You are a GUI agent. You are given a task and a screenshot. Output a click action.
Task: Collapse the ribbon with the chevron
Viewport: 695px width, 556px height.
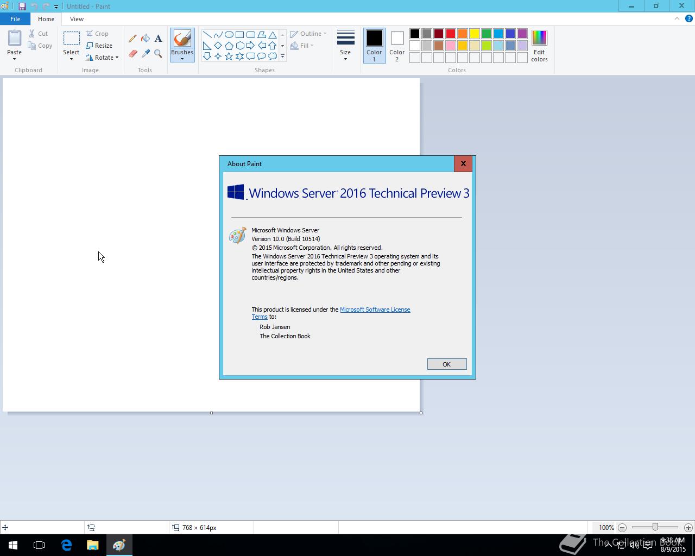click(x=677, y=18)
